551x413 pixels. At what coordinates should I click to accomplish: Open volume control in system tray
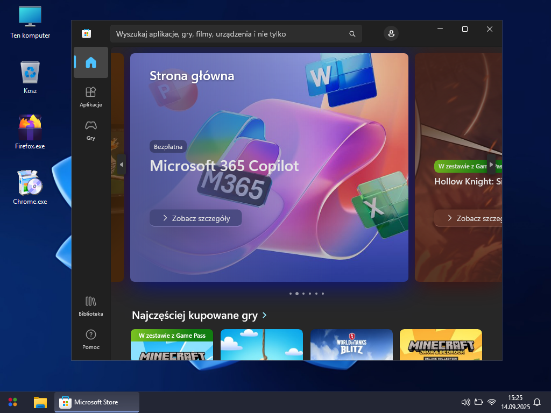pyautogui.click(x=466, y=402)
